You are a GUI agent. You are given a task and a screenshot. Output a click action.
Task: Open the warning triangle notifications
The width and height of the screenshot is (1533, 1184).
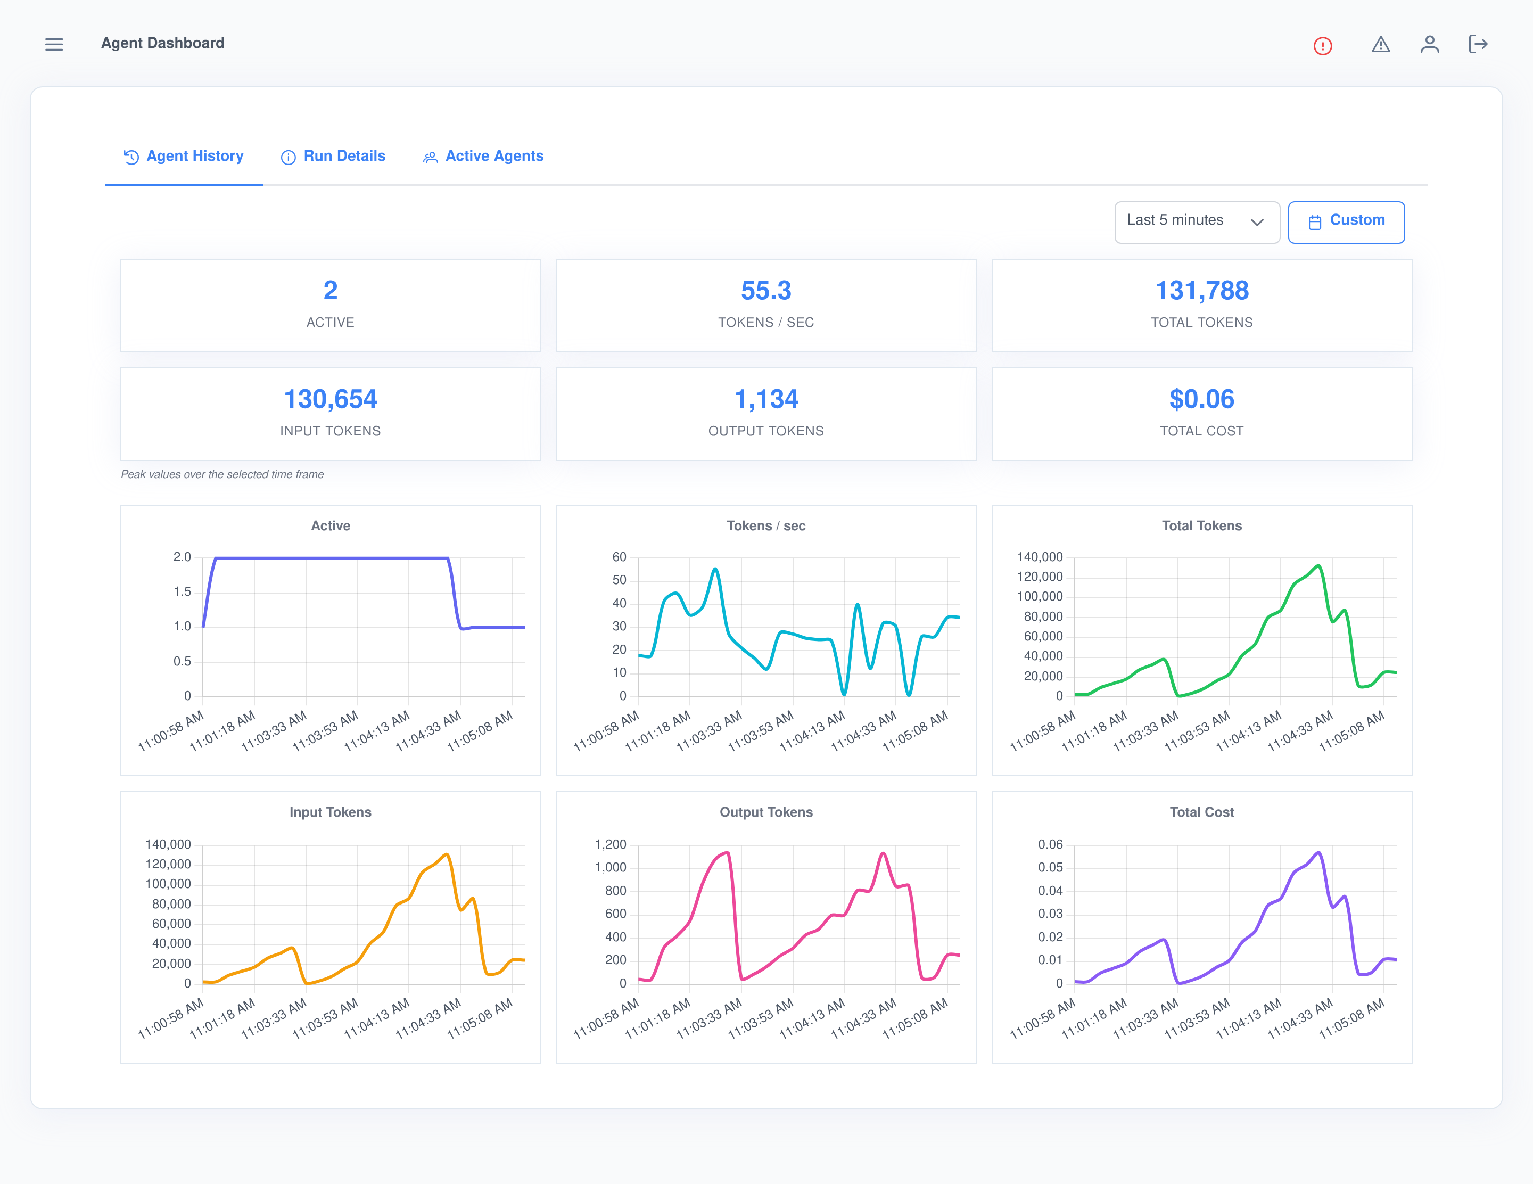(1381, 44)
